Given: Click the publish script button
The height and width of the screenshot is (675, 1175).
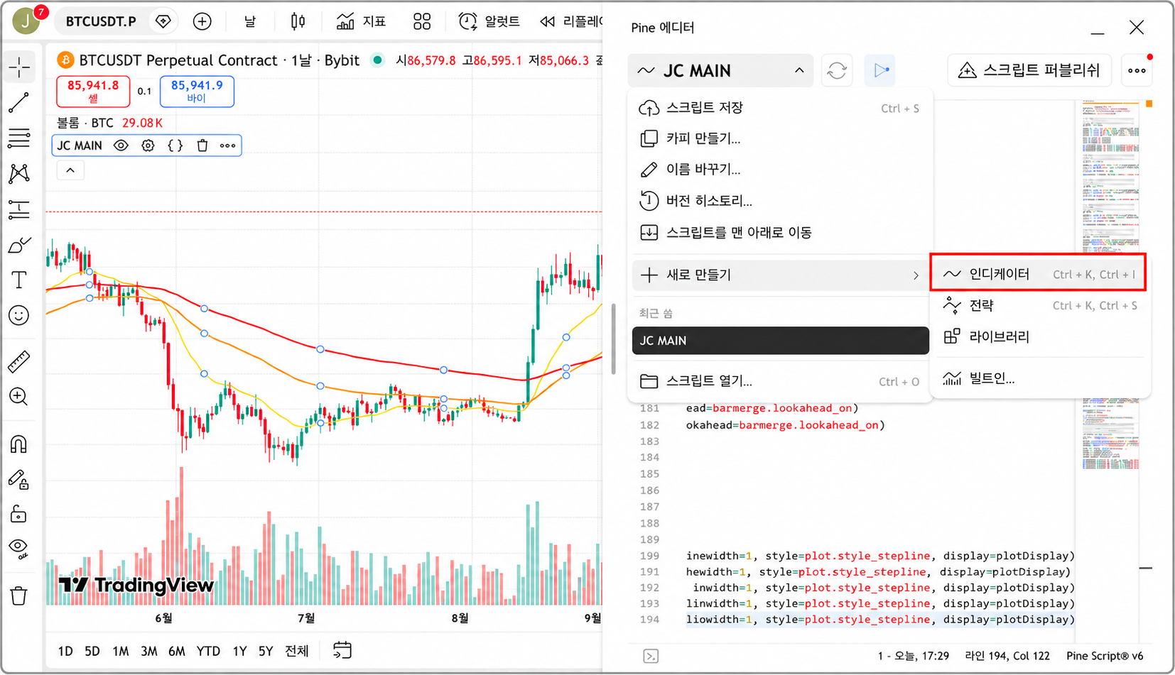Looking at the screenshot, I should [x=1029, y=71].
